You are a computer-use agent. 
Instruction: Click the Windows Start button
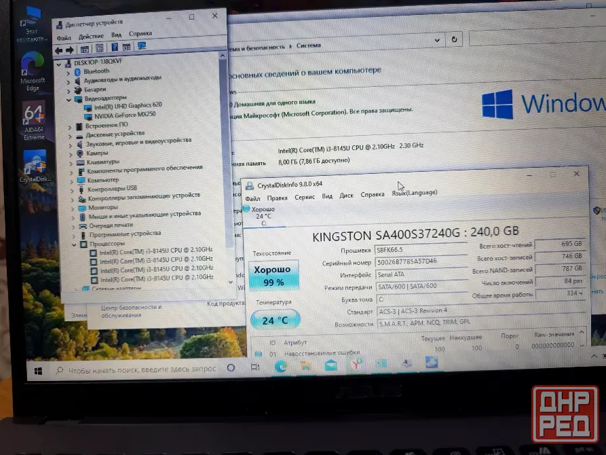coord(38,371)
